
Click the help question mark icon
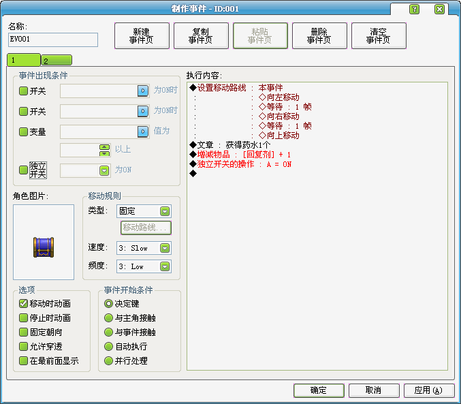click(414, 10)
